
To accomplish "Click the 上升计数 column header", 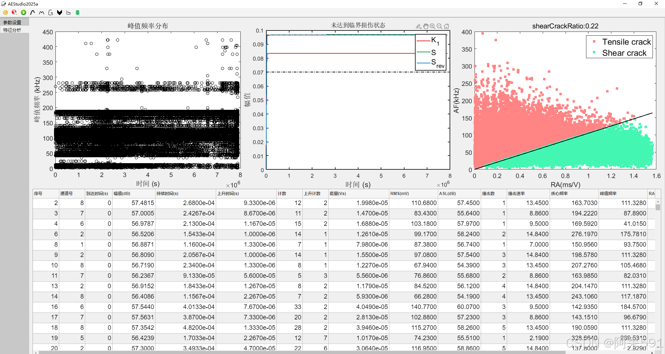I will point(316,194).
